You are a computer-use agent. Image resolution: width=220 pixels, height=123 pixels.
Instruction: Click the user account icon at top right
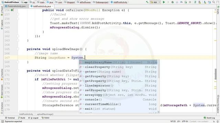218,2
